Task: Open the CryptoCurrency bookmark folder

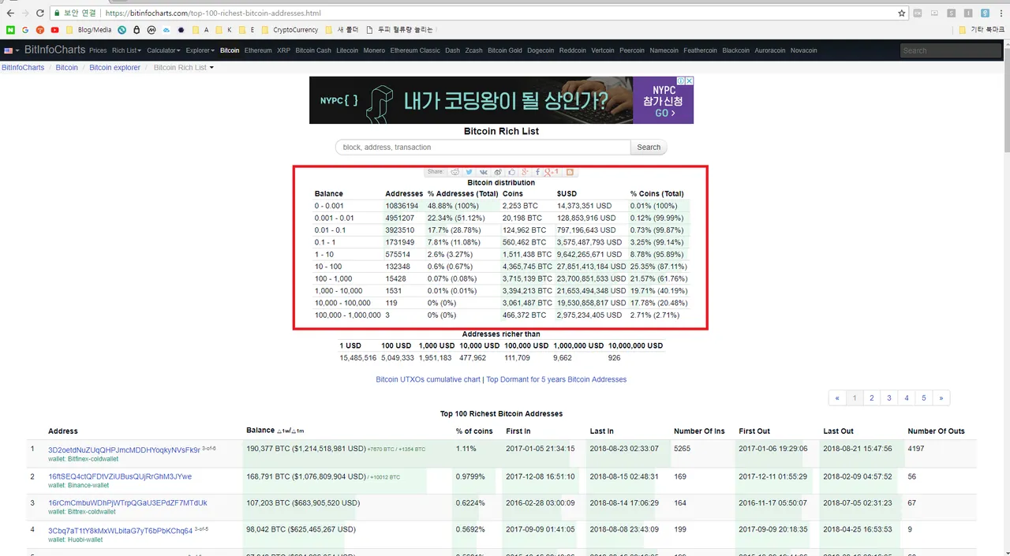Action: 290,30
